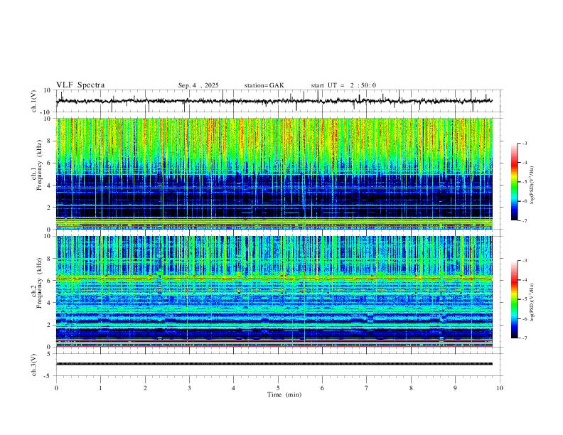Click time axis tick label "8"

click(411, 388)
